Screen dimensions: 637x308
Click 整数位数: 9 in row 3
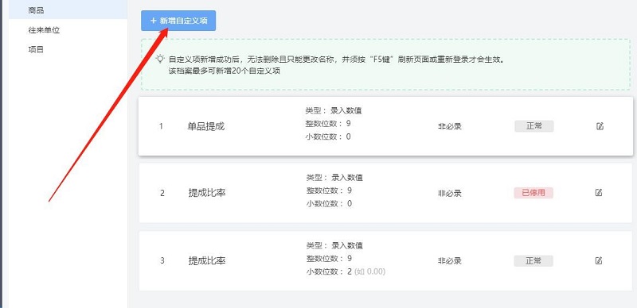click(329, 259)
